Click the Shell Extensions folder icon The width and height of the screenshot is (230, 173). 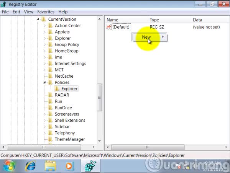click(x=51, y=120)
